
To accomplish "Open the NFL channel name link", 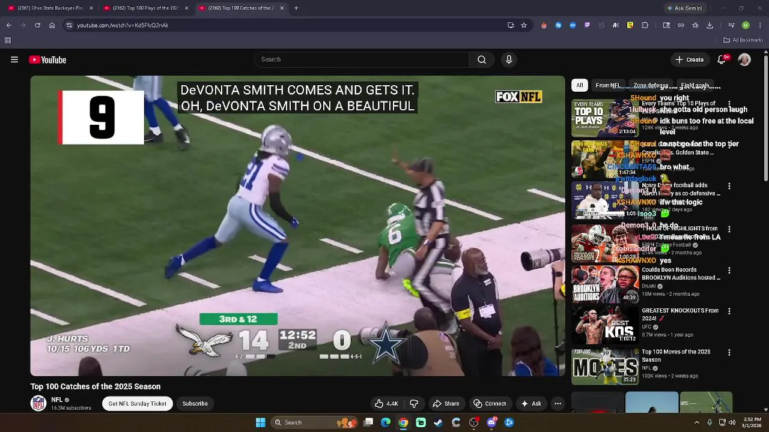I will [x=57, y=400].
